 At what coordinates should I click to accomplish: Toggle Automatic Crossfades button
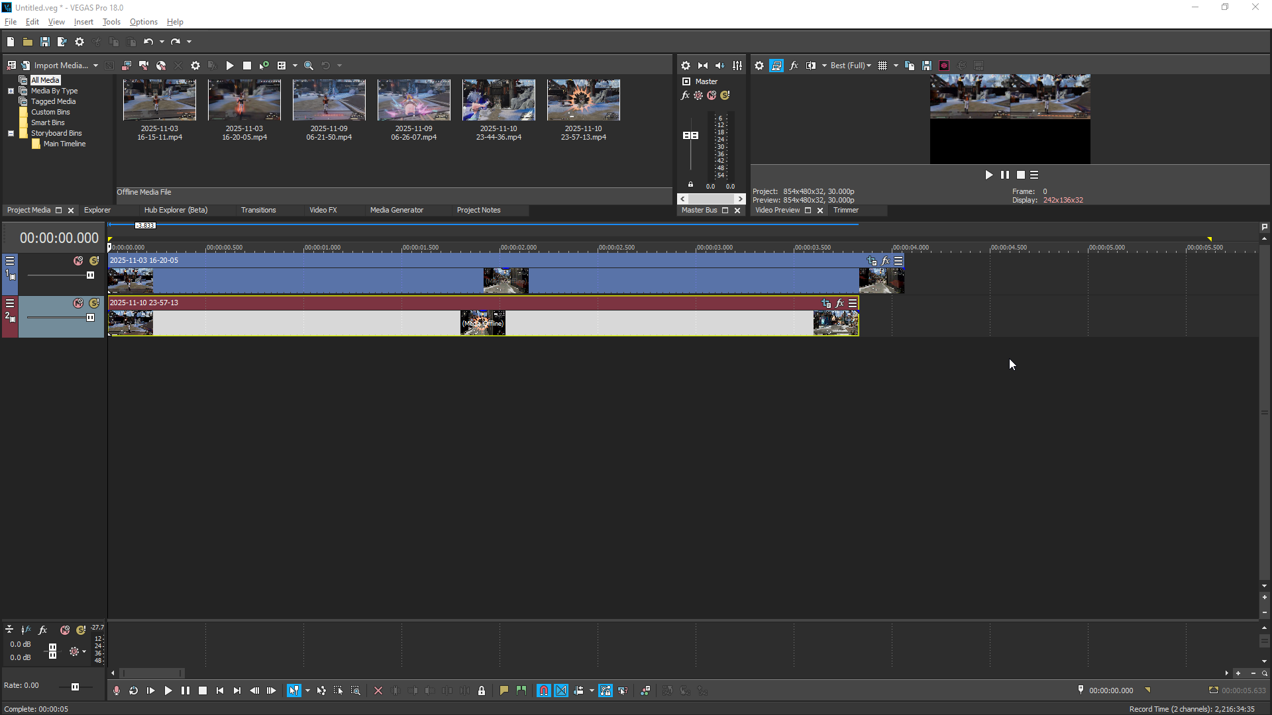pos(561,691)
